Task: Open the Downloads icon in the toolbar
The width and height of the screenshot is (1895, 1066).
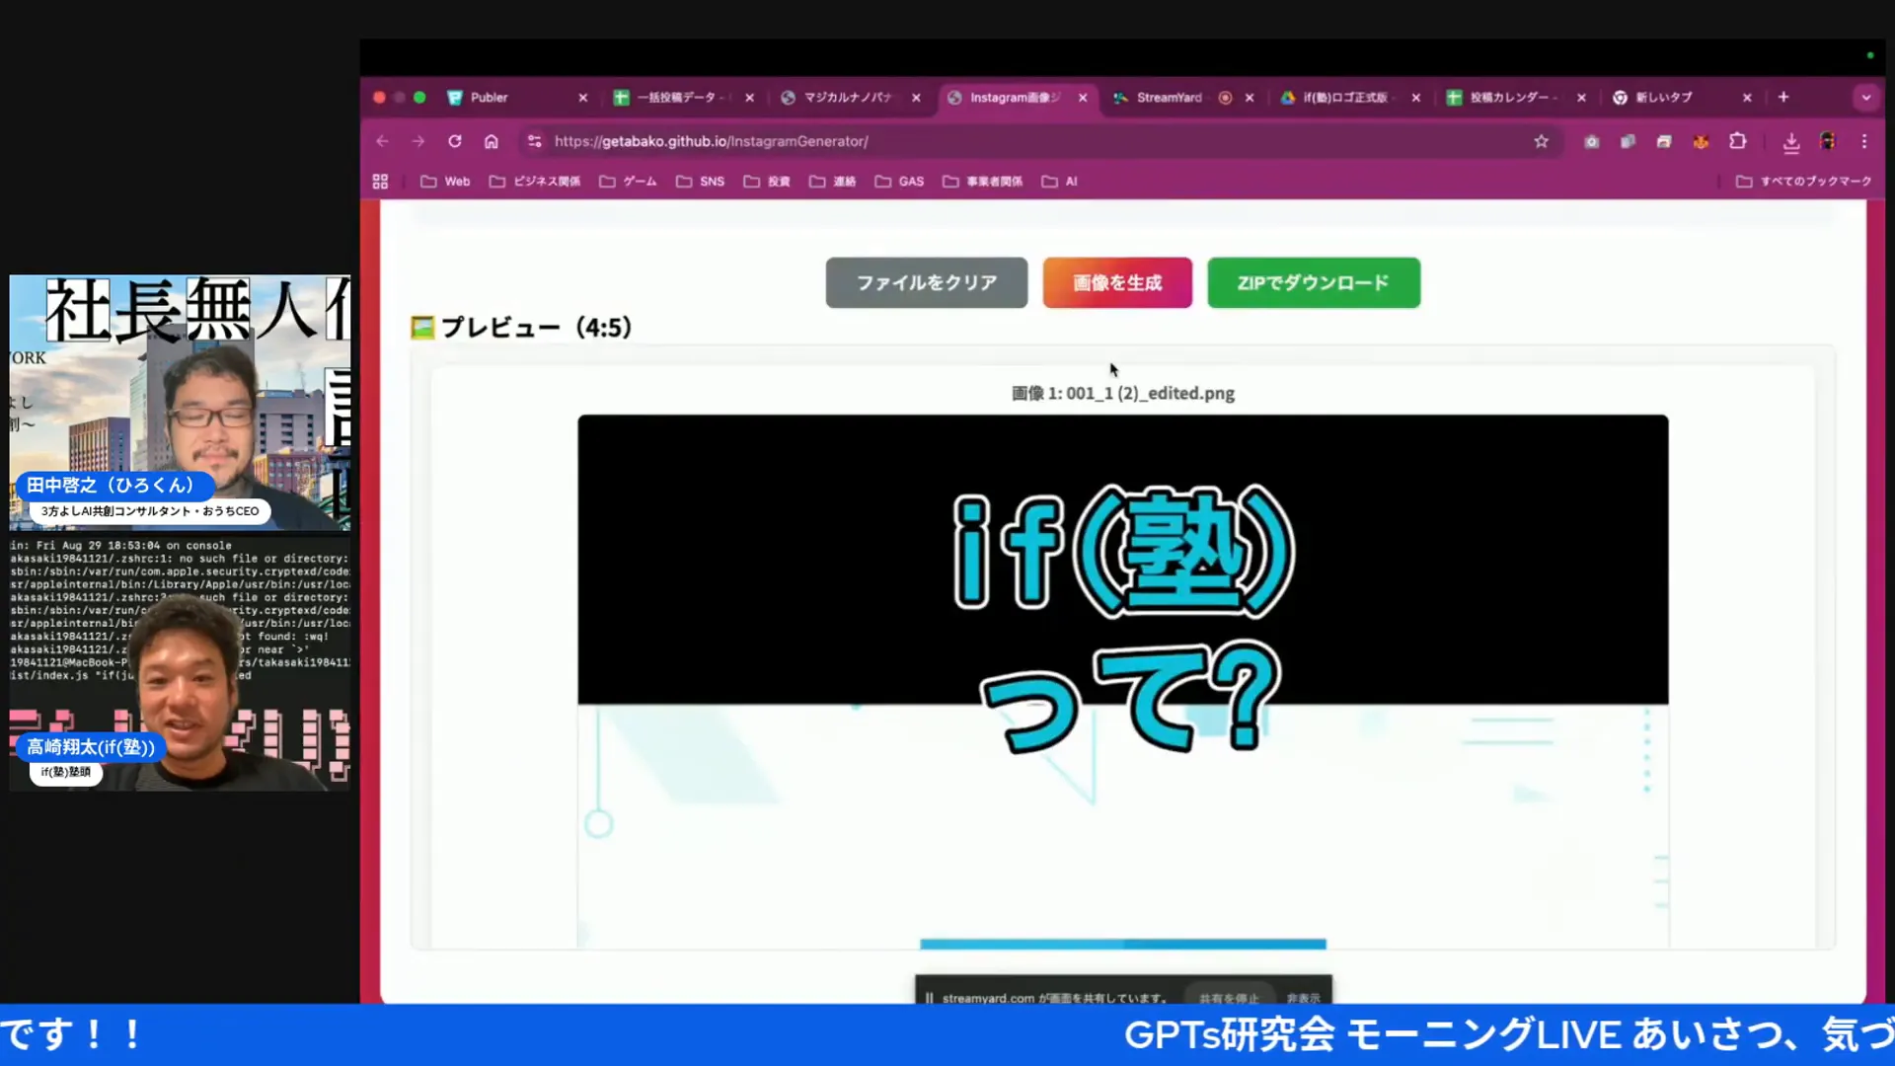Action: [1791, 143]
